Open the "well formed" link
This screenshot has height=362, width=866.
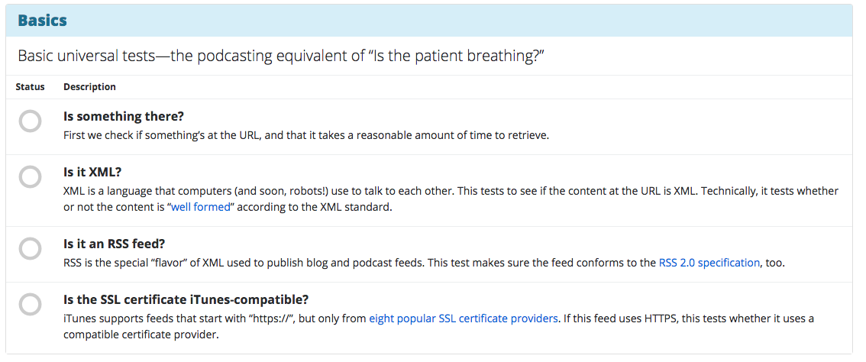pyautogui.click(x=200, y=207)
